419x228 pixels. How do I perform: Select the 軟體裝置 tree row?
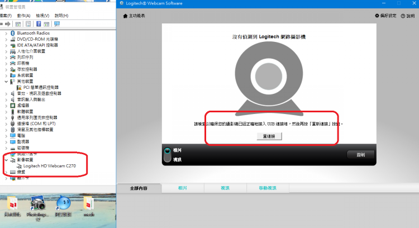[25, 111]
